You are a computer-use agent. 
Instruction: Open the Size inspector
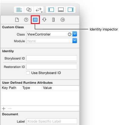tap(54, 20)
